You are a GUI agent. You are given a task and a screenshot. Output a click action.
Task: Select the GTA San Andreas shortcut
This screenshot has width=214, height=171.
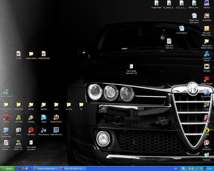(6, 142)
